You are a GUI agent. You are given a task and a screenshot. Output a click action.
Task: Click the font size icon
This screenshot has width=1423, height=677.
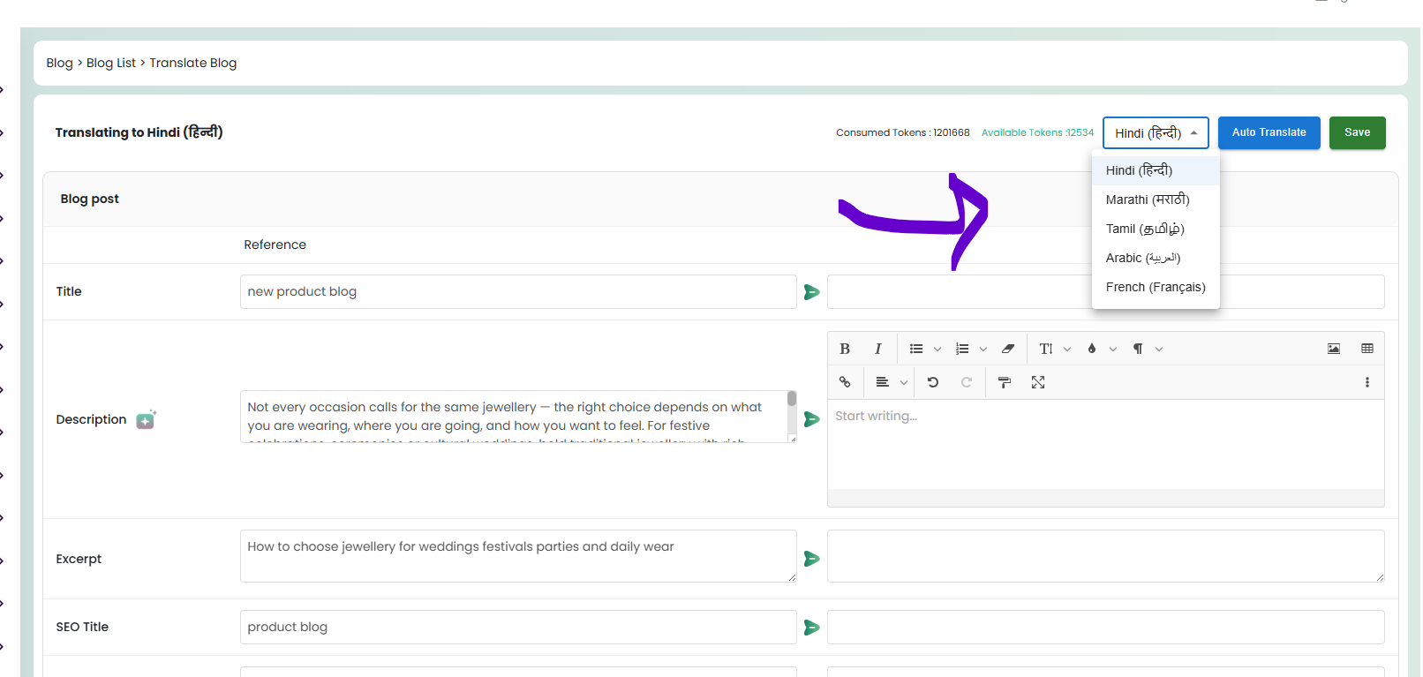click(x=1046, y=349)
